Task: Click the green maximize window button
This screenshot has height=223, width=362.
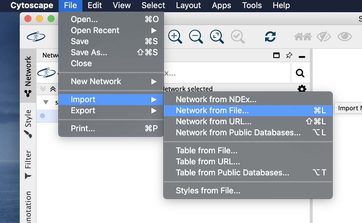Action: pos(51,19)
